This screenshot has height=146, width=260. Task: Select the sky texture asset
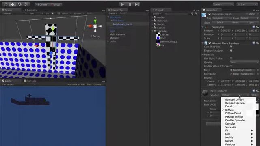pyautogui.click(x=160, y=45)
